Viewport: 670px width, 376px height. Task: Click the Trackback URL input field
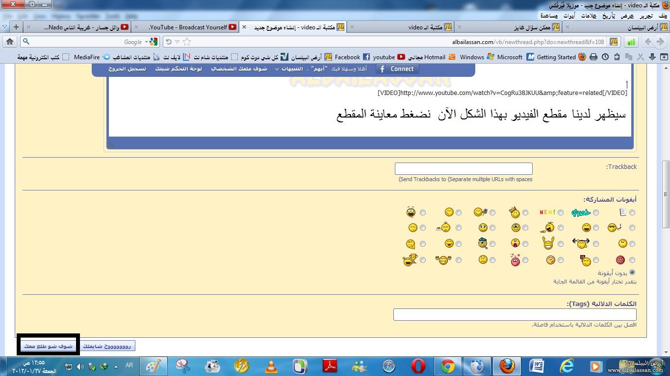[464, 169]
